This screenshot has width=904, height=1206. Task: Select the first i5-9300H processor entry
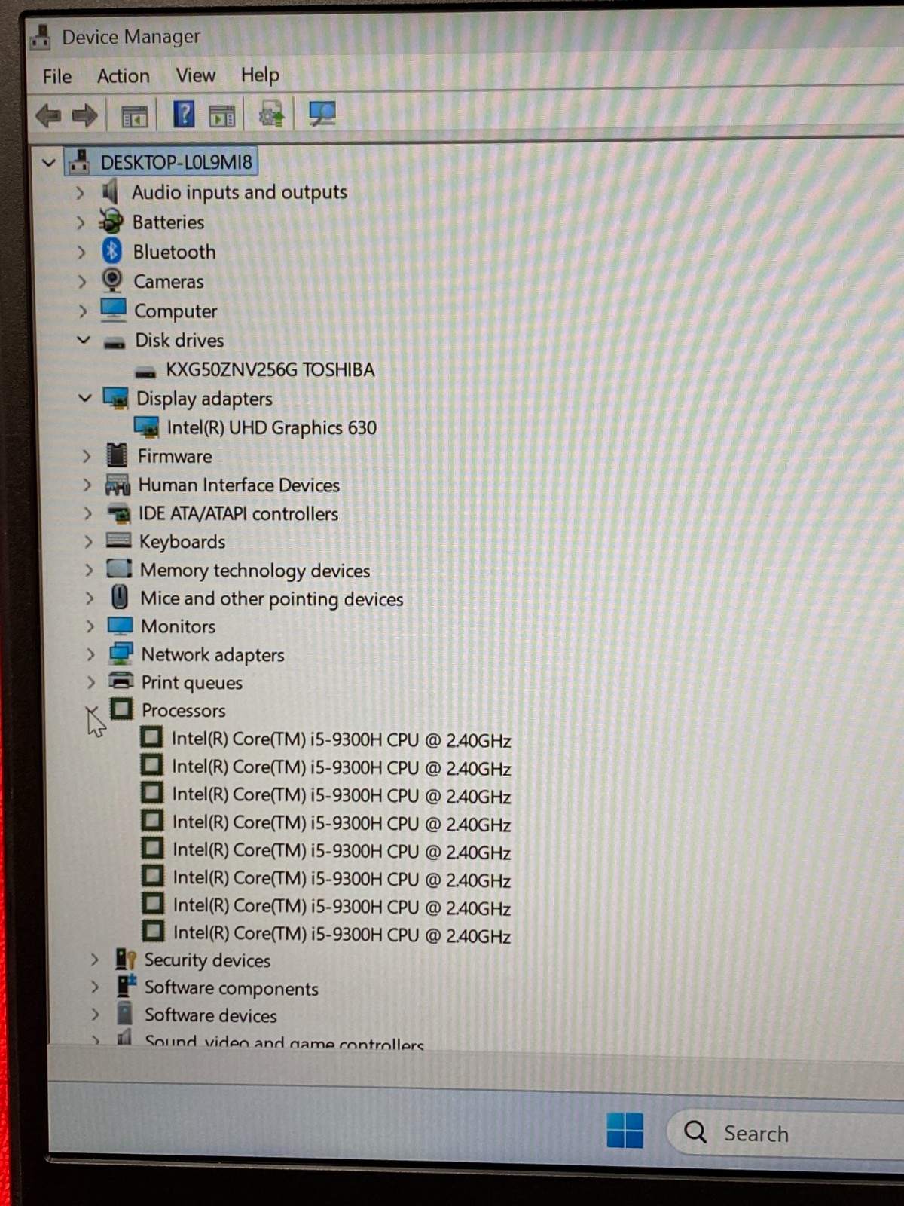(x=341, y=739)
